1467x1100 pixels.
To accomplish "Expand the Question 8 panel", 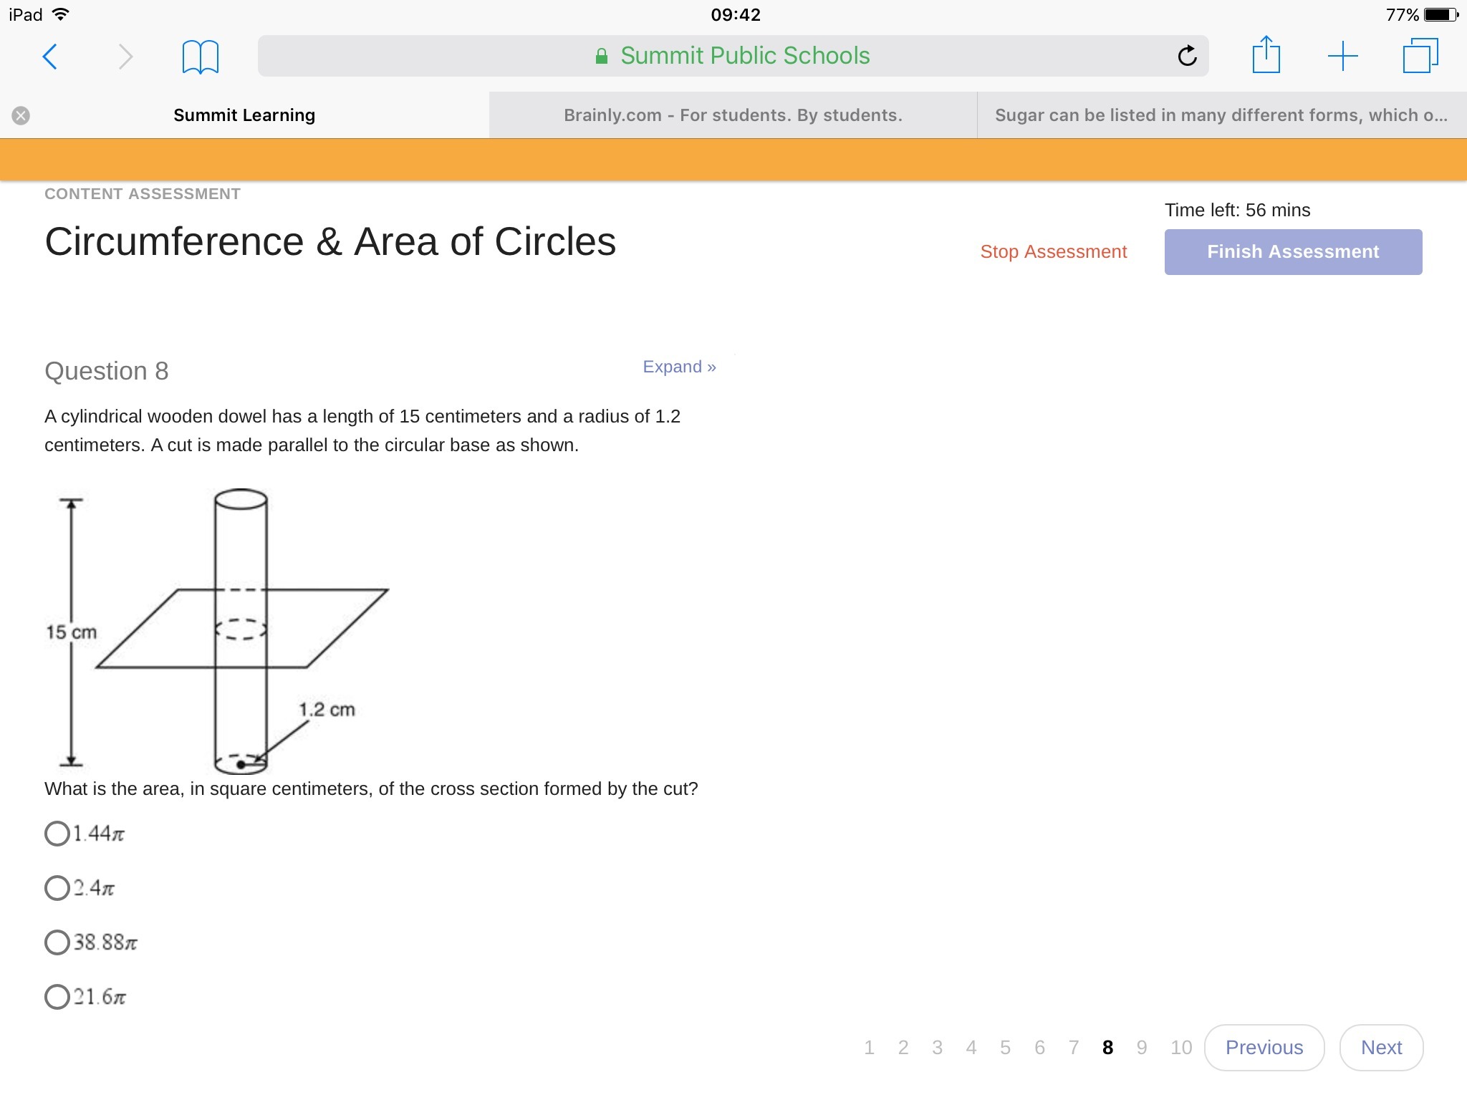I will coord(678,367).
